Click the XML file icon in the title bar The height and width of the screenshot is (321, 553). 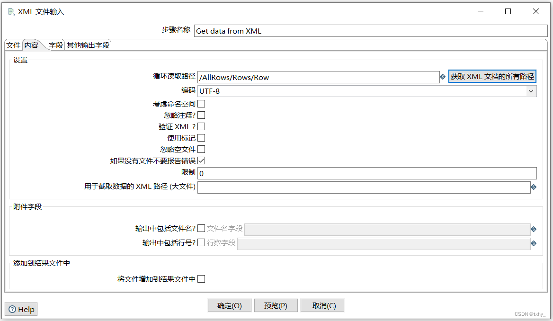point(10,11)
